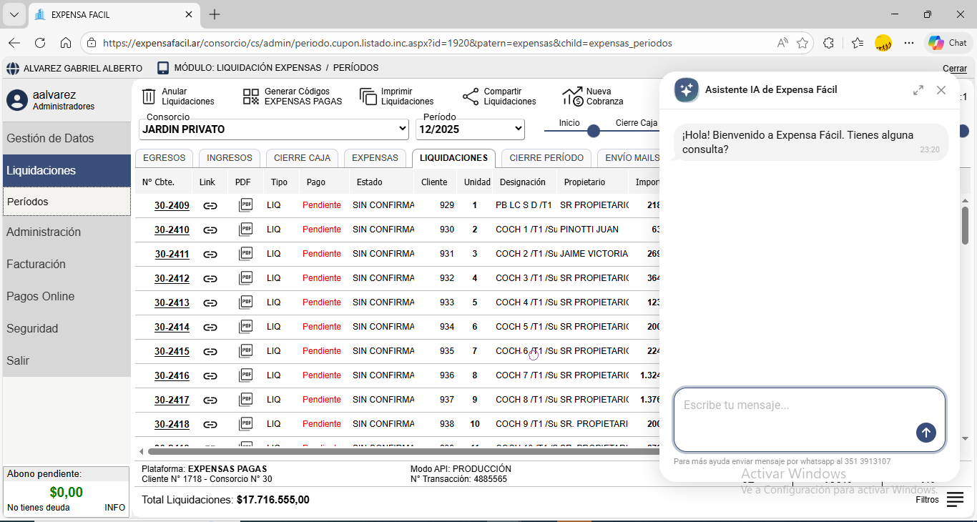Open the Período 12/2025 dropdown

tap(470, 129)
